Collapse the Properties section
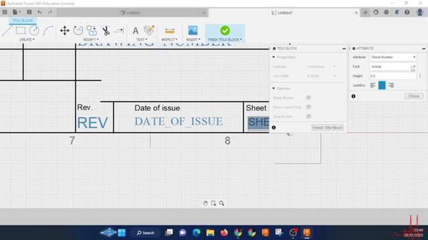The height and width of the screenshot is (240, 428). click(274, 57)
